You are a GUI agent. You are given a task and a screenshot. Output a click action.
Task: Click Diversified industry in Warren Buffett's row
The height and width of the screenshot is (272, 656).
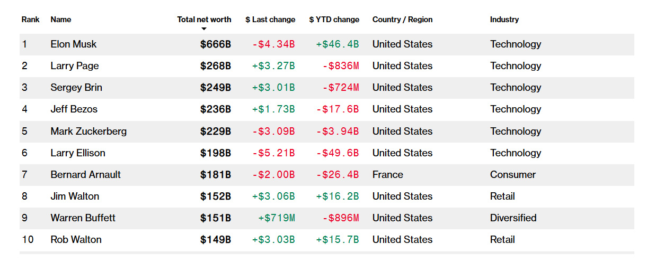[513, 218]
